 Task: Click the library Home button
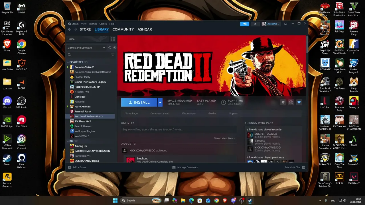87,39
